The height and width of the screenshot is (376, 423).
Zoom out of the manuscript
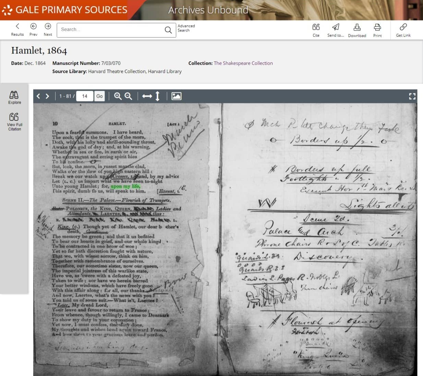[128, 96]
